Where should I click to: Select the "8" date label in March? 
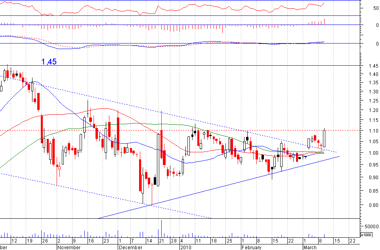pyautogui.click(x=320, y=241)
